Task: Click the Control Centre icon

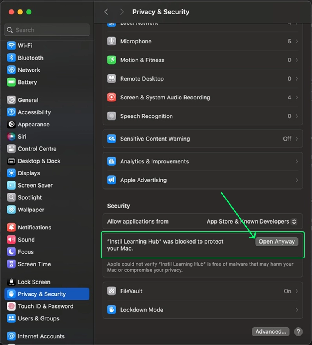Action: click(x=11, y=149)
